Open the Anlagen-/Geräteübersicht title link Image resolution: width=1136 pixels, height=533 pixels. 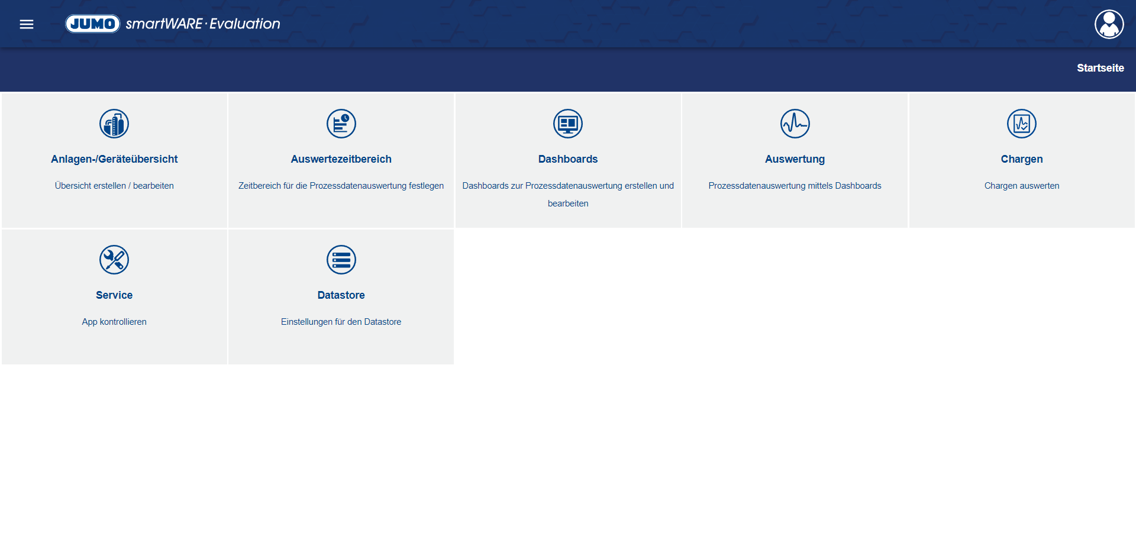[114, 159]
